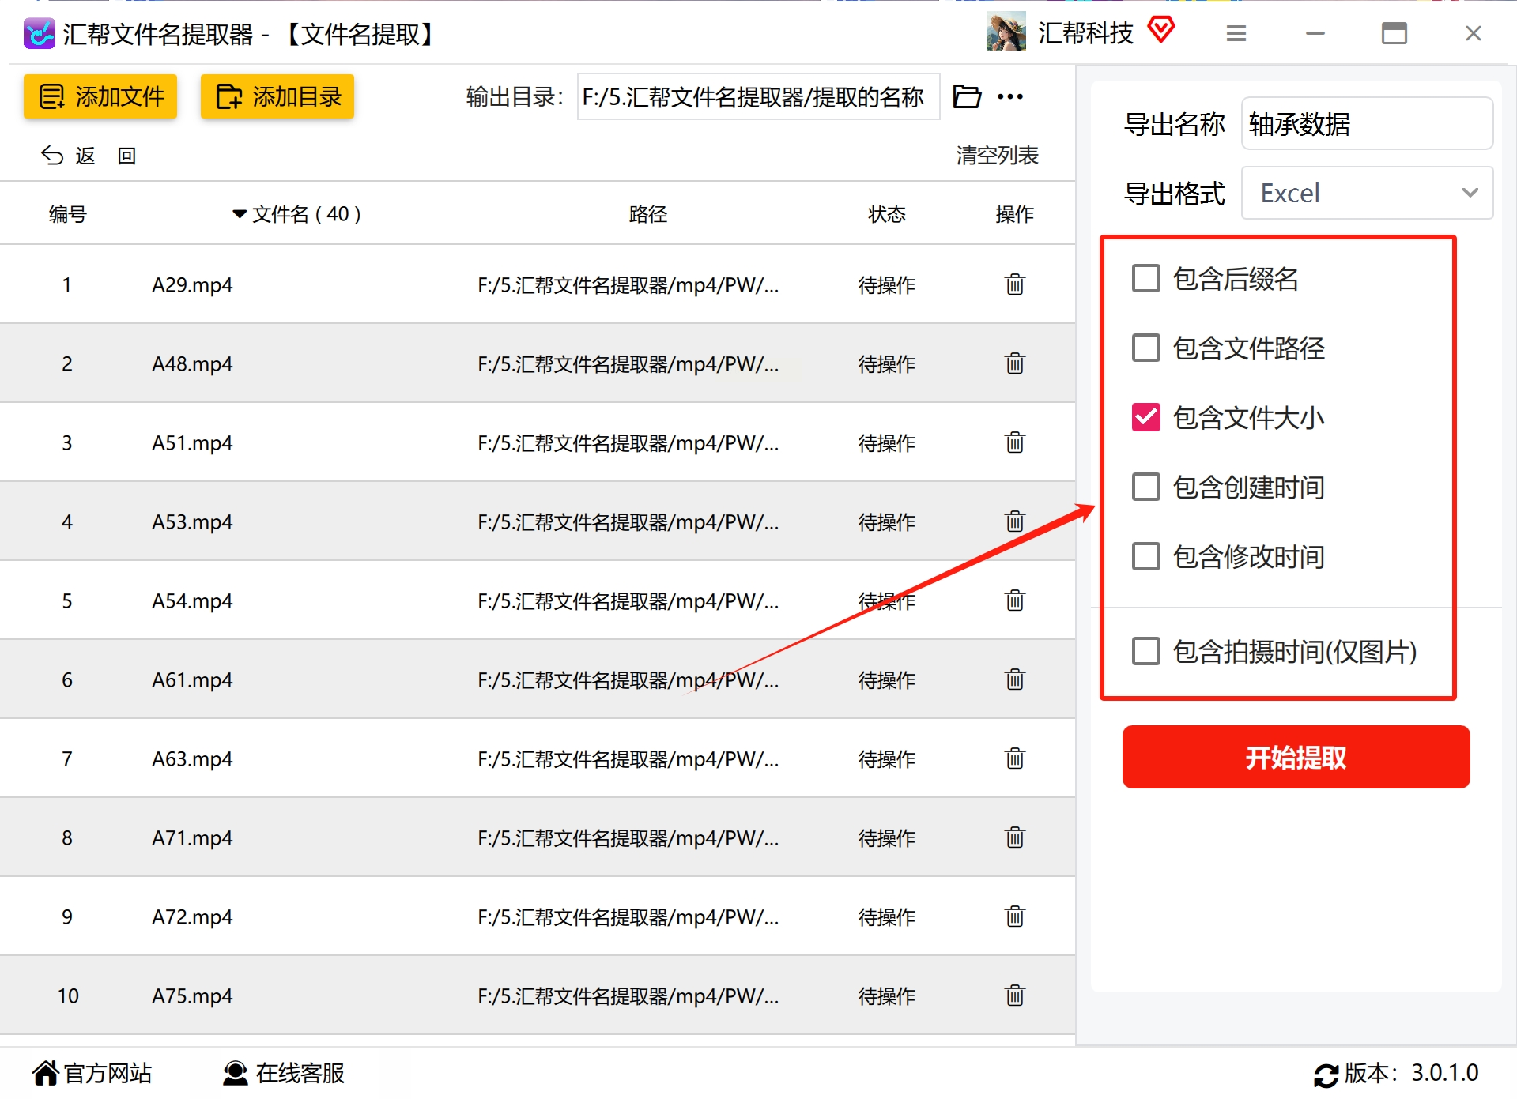Click the 导出名称 input field
This screenshot has height=1099, width=1517.
coord(1366,123)
